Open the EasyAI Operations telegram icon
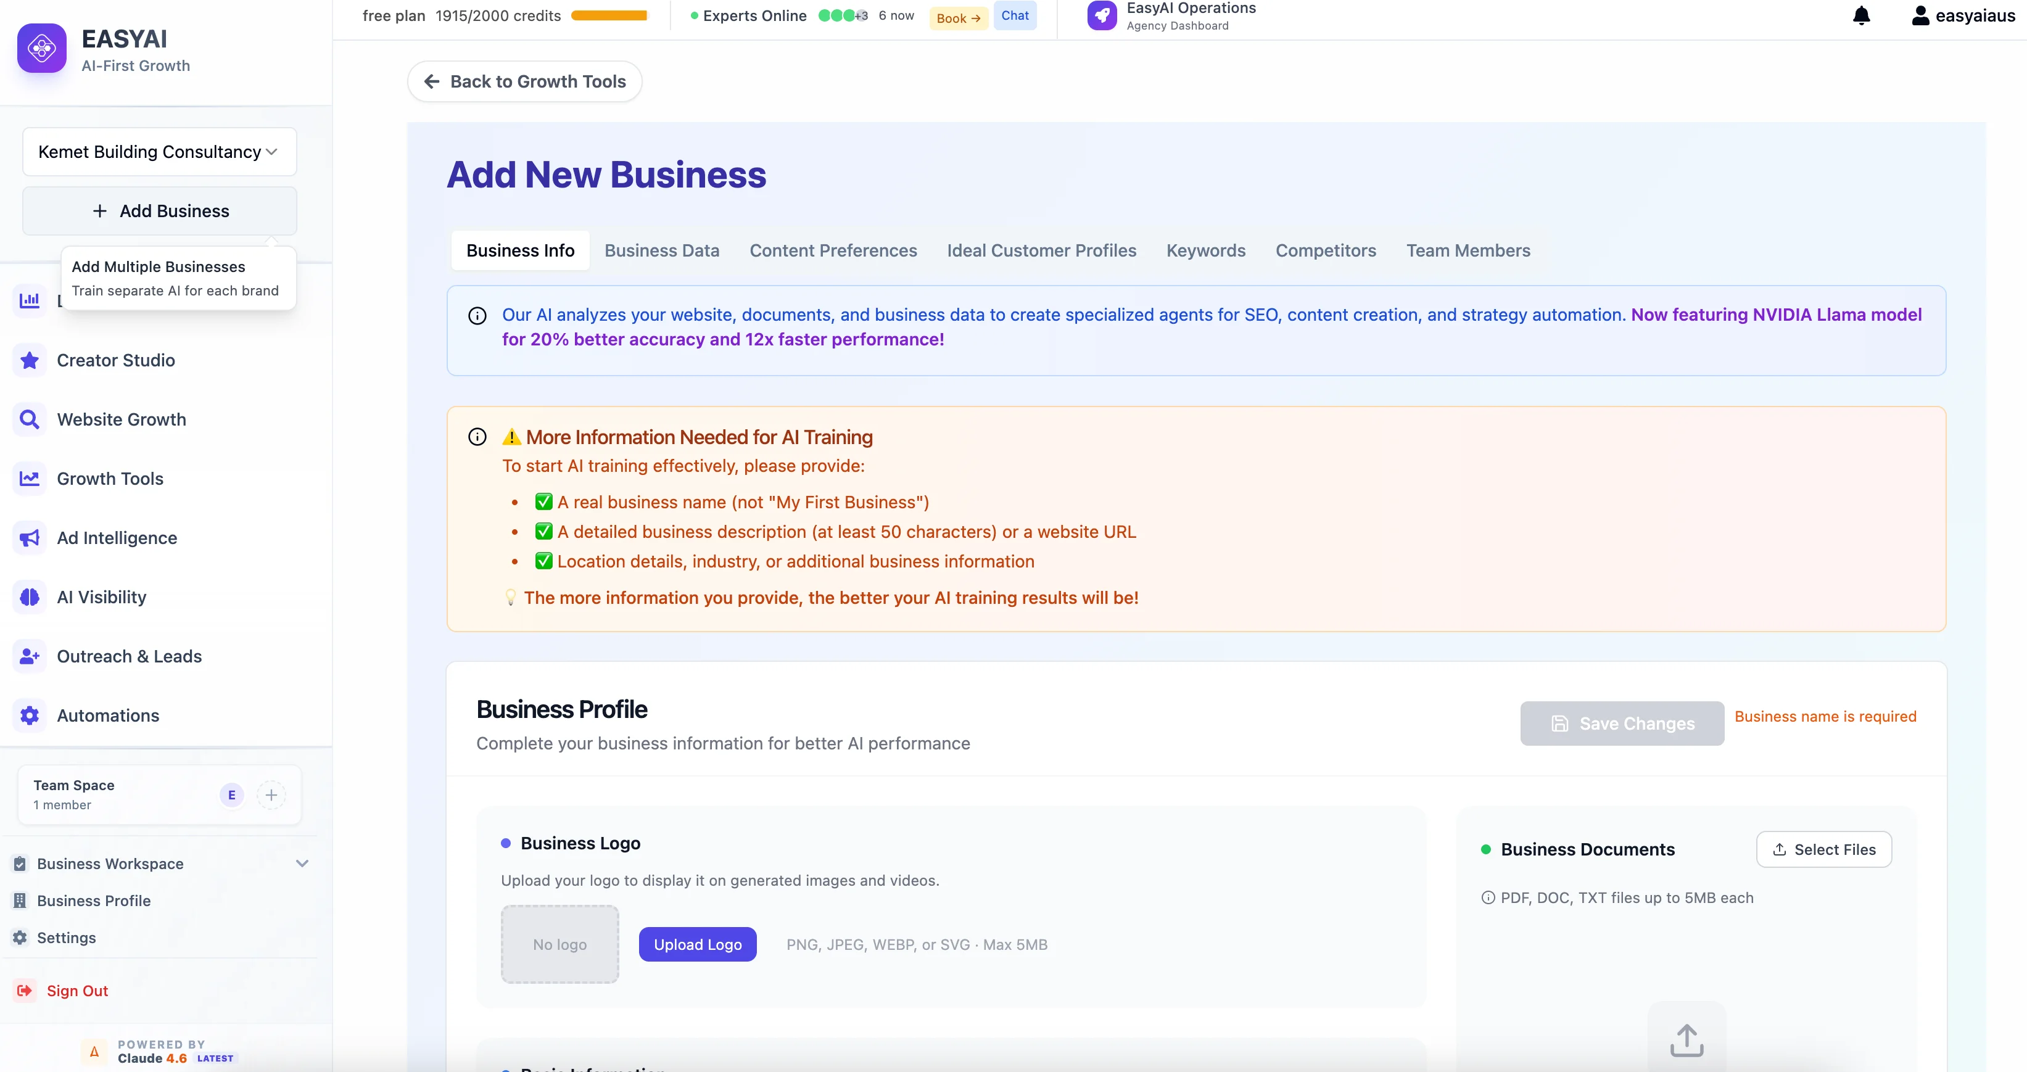 click(1102, 15)
